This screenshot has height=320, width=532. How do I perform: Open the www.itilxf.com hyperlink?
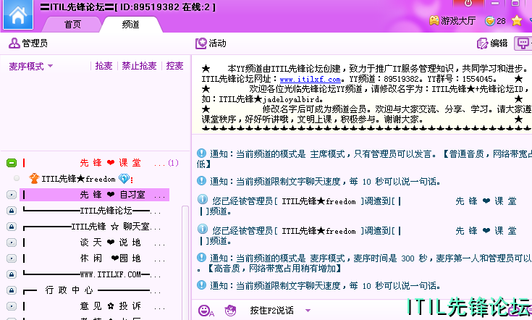(310, 79)
